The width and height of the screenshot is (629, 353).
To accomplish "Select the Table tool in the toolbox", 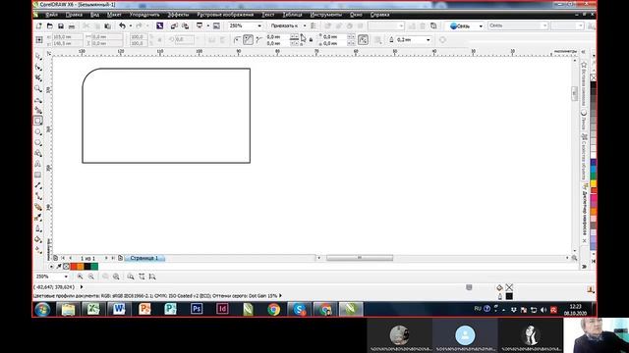I will tap(38, 175).
